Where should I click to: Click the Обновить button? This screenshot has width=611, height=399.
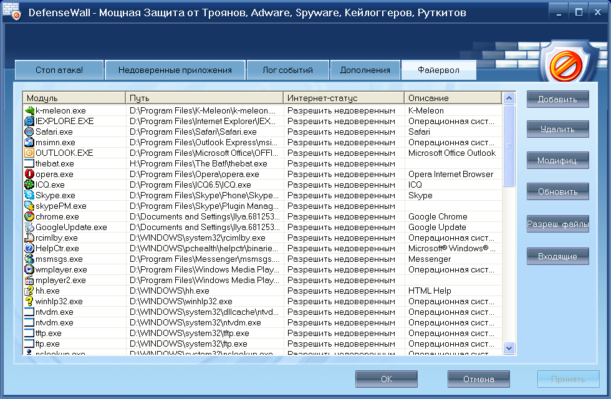(557, 192)
